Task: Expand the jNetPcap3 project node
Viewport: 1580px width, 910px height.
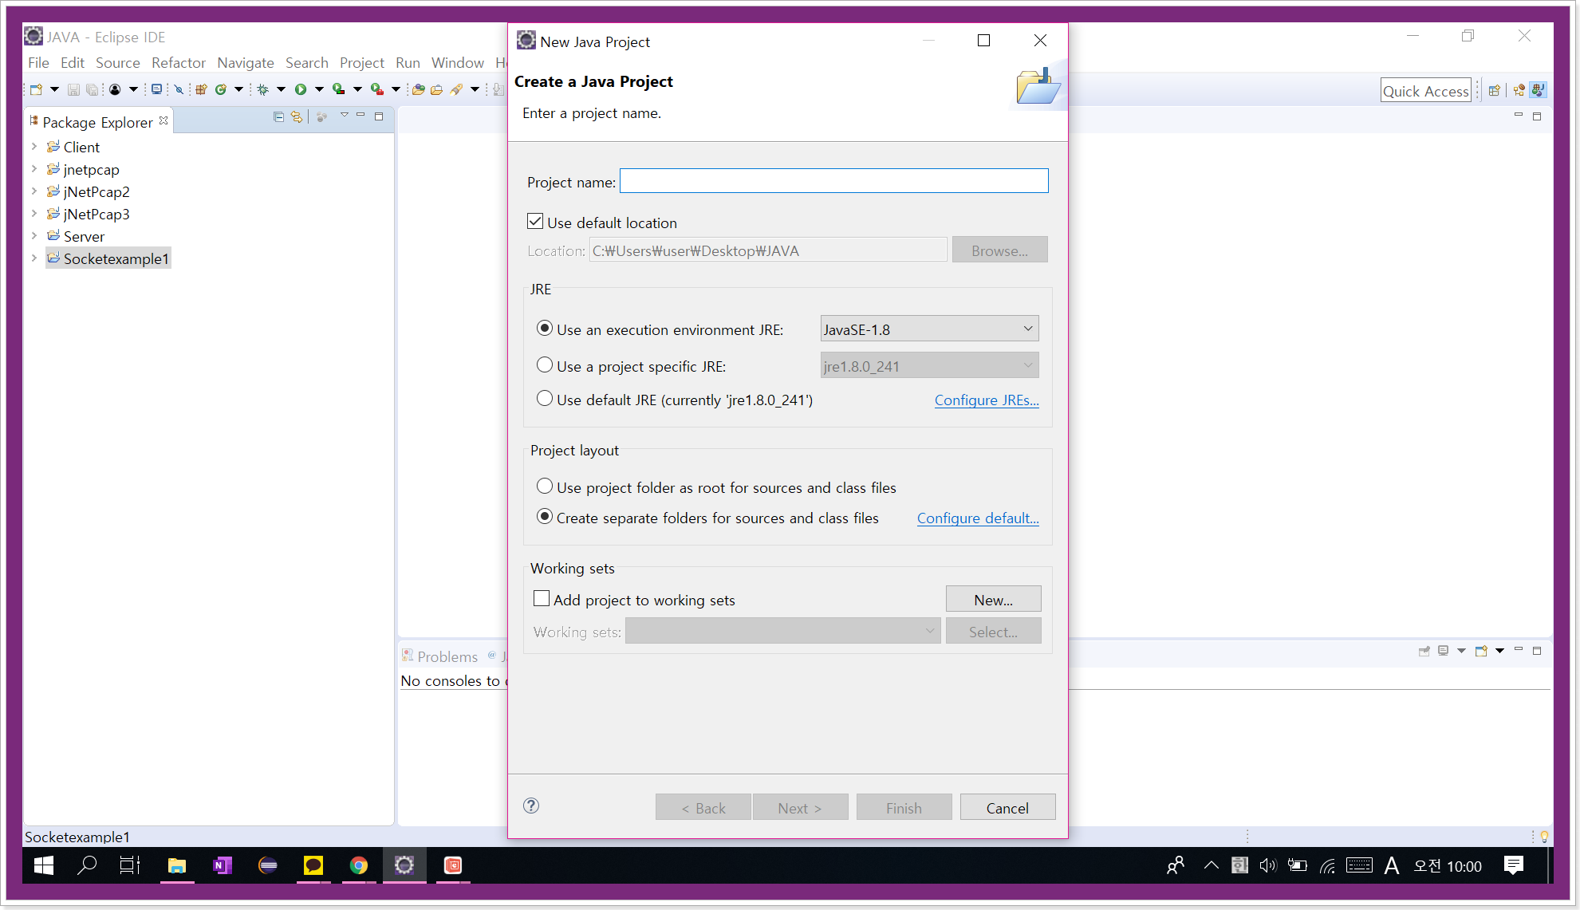Action: 34,214
